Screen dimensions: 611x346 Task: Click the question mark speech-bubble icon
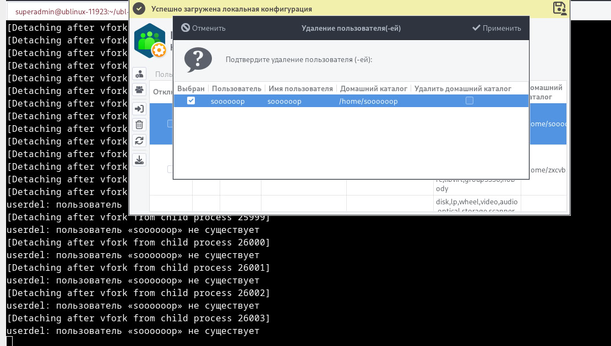pyautogui.click(x=198, y=59)
